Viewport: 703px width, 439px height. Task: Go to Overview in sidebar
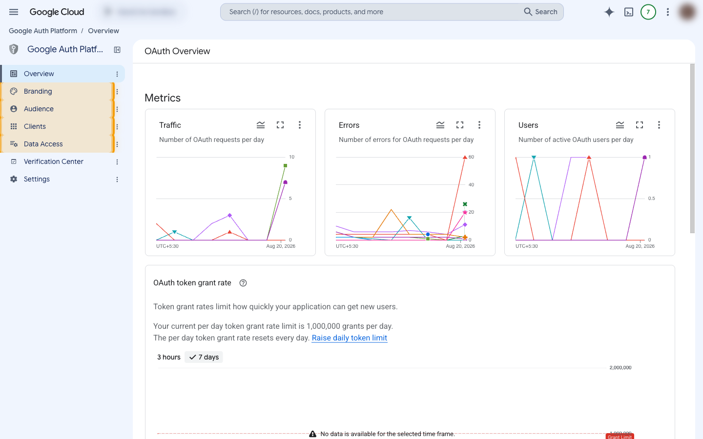[x=62, y=74]
